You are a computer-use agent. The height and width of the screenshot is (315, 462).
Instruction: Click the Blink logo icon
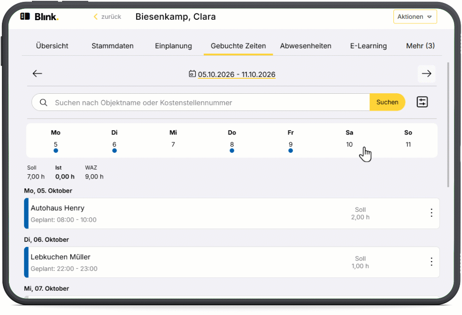pyautogui.click(x=25, y=16)
